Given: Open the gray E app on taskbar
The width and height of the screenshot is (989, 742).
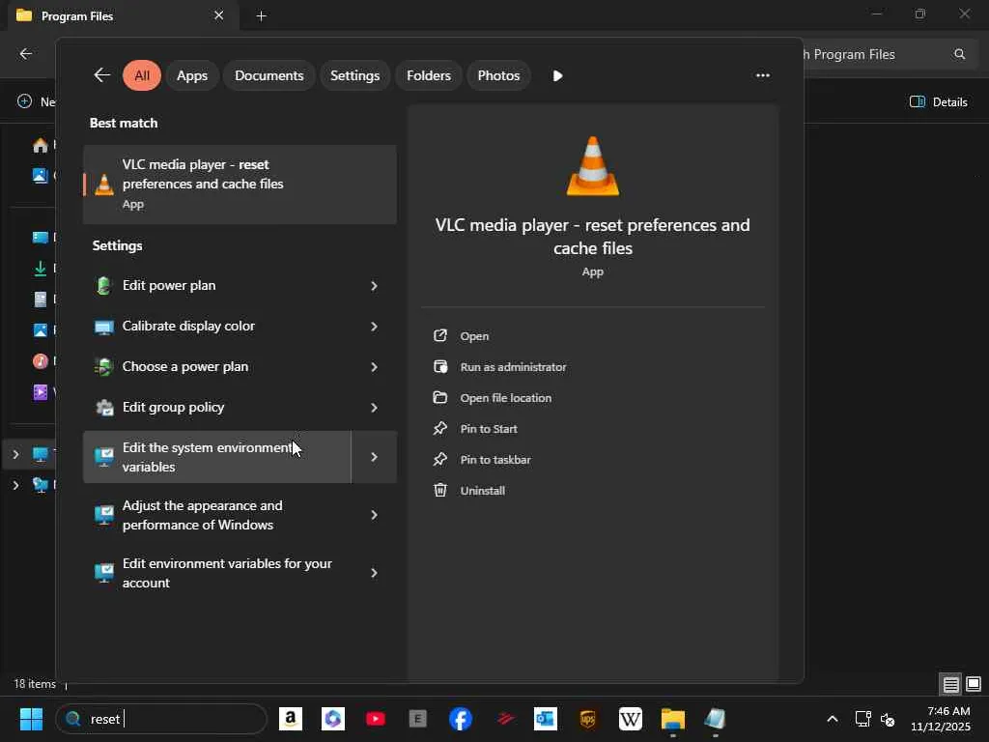Looking at the screenshot, I should tap(417, 719).
